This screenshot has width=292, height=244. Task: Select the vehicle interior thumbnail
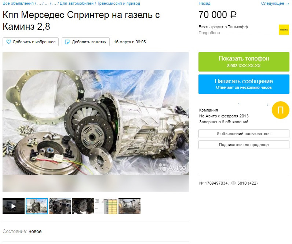tap(60, 206)
